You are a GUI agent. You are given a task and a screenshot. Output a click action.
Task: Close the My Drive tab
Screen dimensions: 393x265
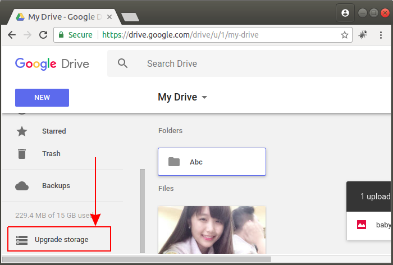point(109,17)
